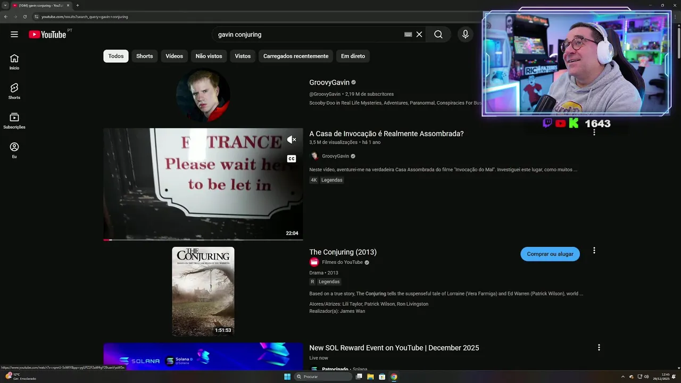Select the Não vistos filter chip
The width and height of the screenshot is (681, 383).
click(x=209, y=56)
